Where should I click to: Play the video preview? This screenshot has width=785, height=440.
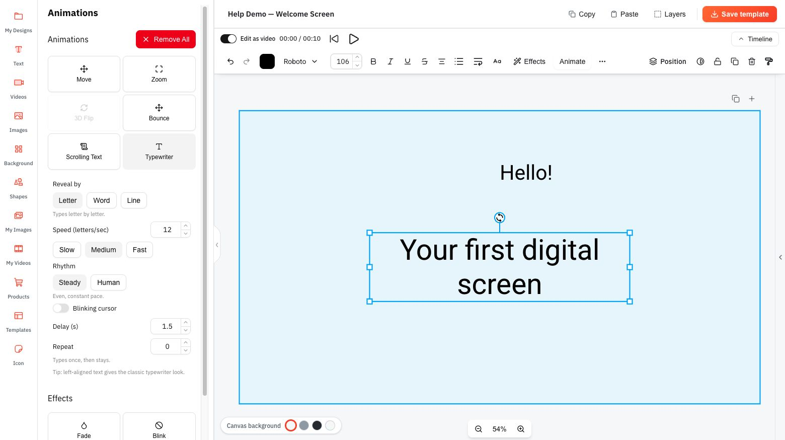[354, 39]
